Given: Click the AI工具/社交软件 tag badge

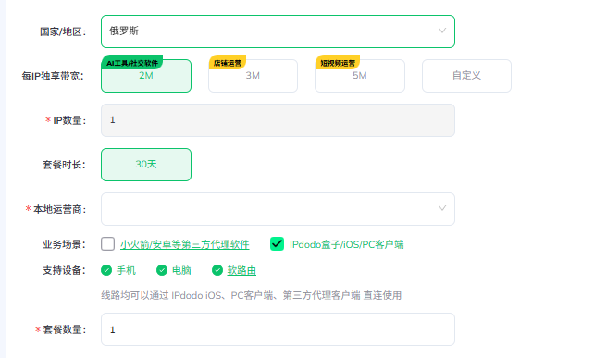Looking at the screenshot, I should point(131,63).
